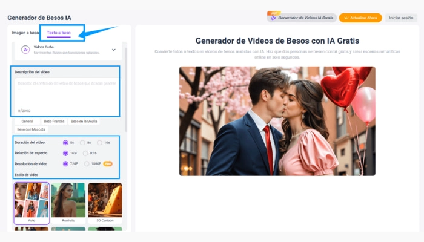Click the Vidnoz Turbo model icon
The height and width of the screenshot is (242, 424).
tap(25, 50)
